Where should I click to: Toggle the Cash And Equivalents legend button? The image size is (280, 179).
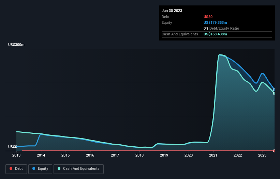click(x=78, y=169)
